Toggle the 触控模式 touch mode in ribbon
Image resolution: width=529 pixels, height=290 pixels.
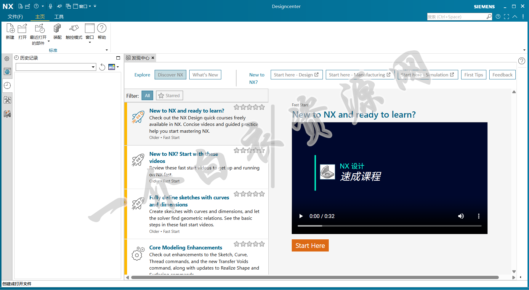(x=74, y=31)
